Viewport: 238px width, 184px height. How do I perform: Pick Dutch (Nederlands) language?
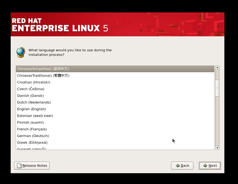click(115, 102)
